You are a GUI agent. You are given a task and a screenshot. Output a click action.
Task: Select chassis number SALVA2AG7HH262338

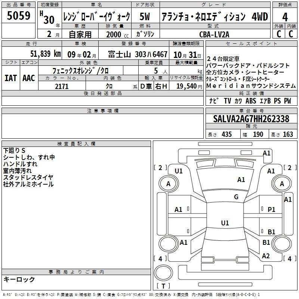(x=251, y=119)
